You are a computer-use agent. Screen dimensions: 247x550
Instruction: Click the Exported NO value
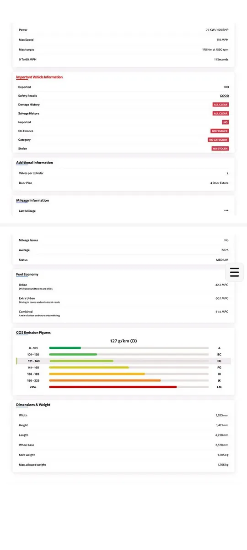(x=226, y=87)
